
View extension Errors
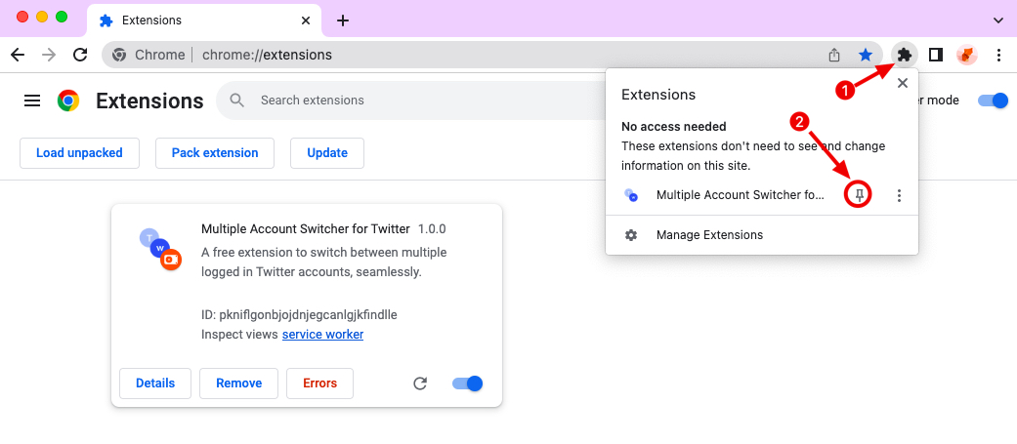pyautogui.click(x=319, y=383)
